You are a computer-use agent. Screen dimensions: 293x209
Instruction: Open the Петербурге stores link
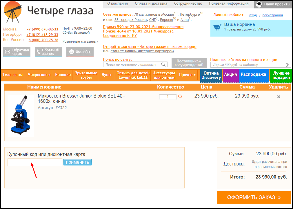190,15
